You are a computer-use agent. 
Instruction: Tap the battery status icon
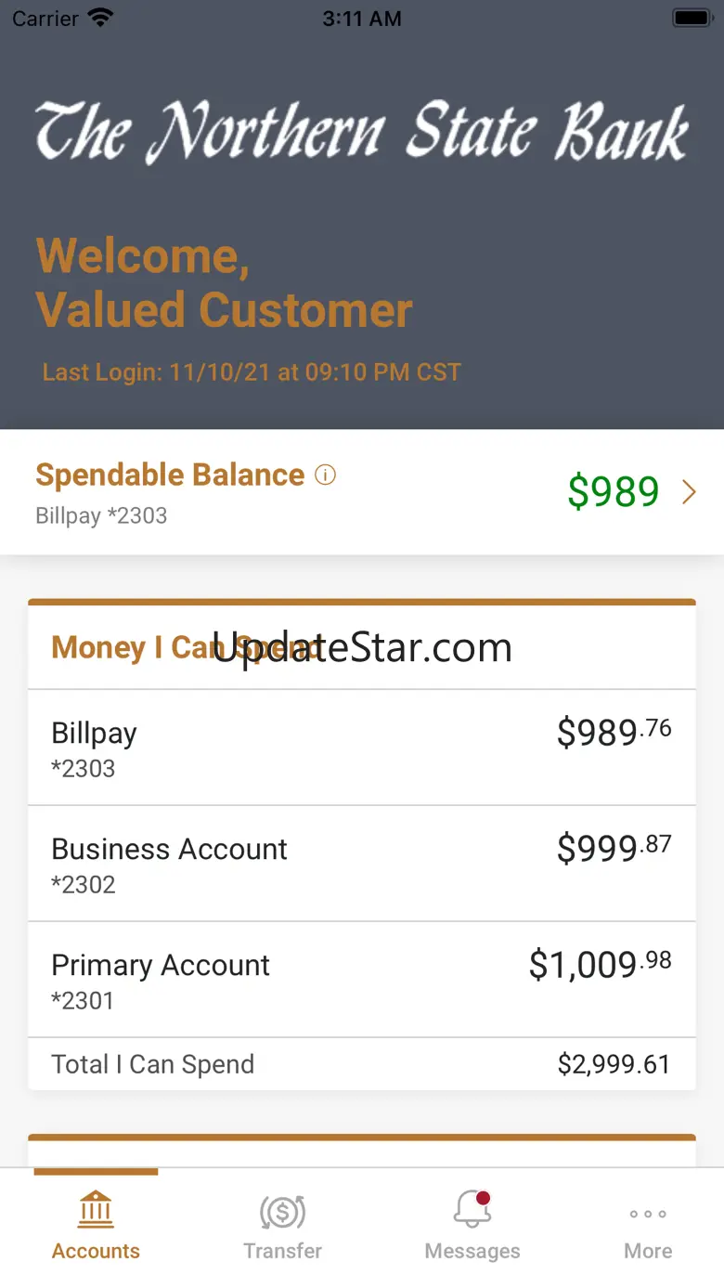[x=692, y=18]
